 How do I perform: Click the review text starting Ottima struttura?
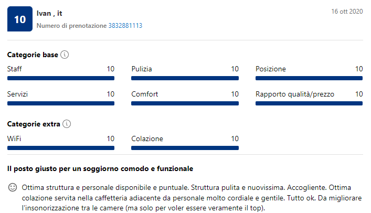[192, 198]
